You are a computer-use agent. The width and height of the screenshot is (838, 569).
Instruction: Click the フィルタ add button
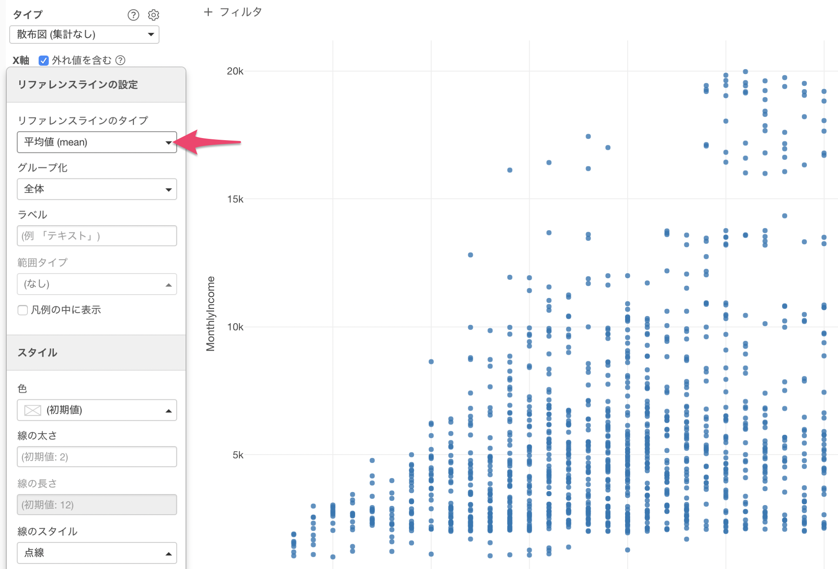click(233, 12)
